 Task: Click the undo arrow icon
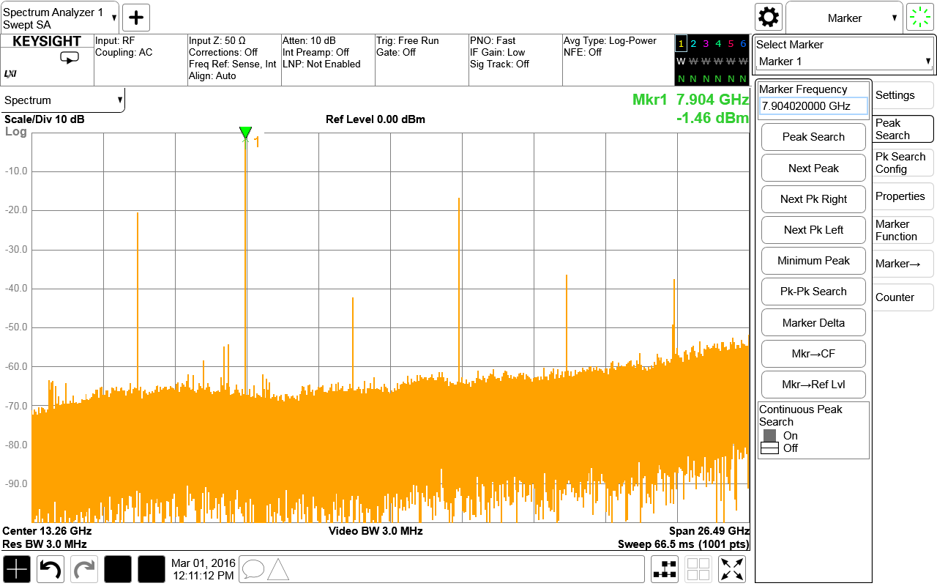tap(50, 569)
